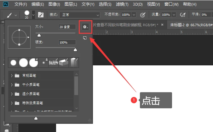Open the 视图(V) menu

click(153, 4)
